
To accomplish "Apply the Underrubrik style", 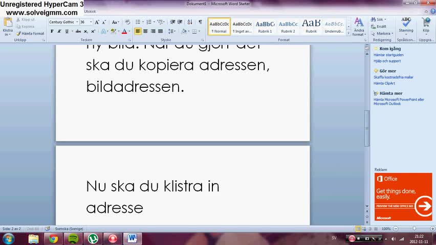I will click(334, 27).
